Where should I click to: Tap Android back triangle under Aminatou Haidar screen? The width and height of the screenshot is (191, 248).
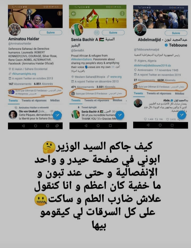click(23, 126)
